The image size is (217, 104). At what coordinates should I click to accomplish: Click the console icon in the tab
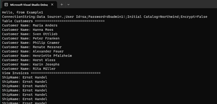tap(6, 5)
